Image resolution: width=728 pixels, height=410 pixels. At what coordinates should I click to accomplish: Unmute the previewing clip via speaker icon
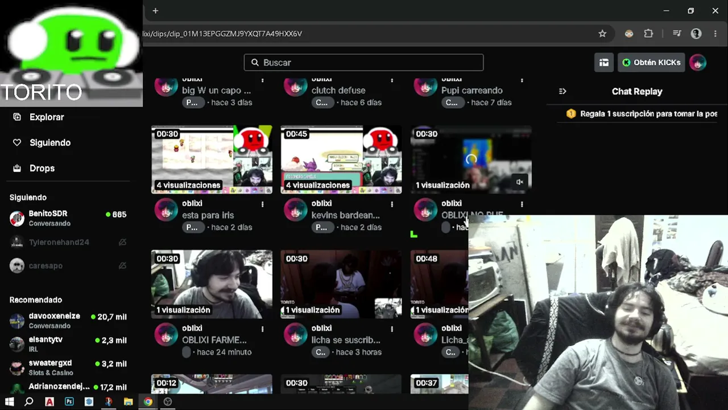point(520,182)
